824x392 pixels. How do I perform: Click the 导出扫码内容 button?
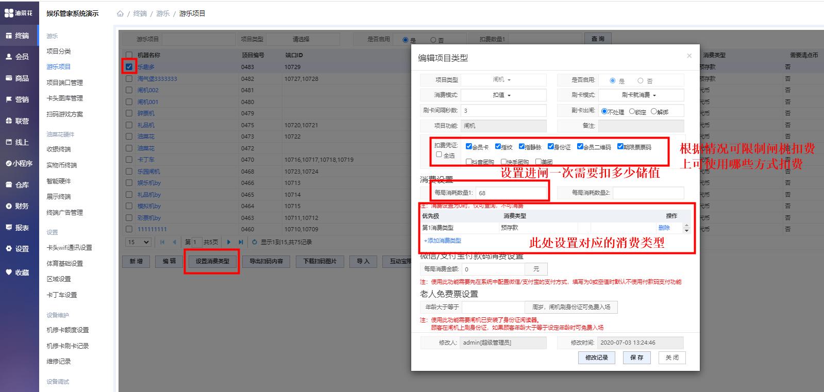(266, 261)
